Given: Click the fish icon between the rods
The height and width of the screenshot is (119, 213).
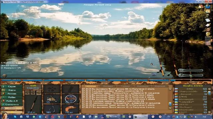Looking at the screenshot, I should [x=168, y=74].
